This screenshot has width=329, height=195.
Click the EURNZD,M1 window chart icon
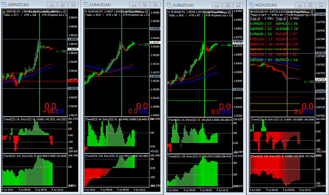(169, 5)
